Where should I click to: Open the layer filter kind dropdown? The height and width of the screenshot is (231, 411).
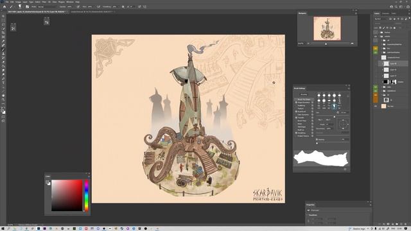click(381, 19)
